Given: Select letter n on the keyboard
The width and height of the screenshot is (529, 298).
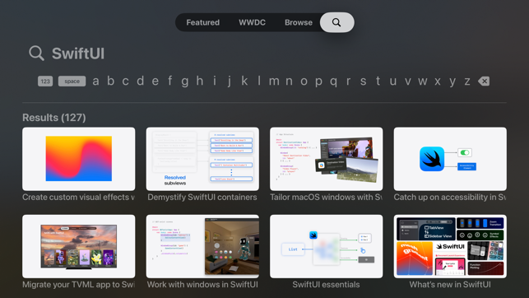Looking at the screenshot, I should tap(289, 81).
